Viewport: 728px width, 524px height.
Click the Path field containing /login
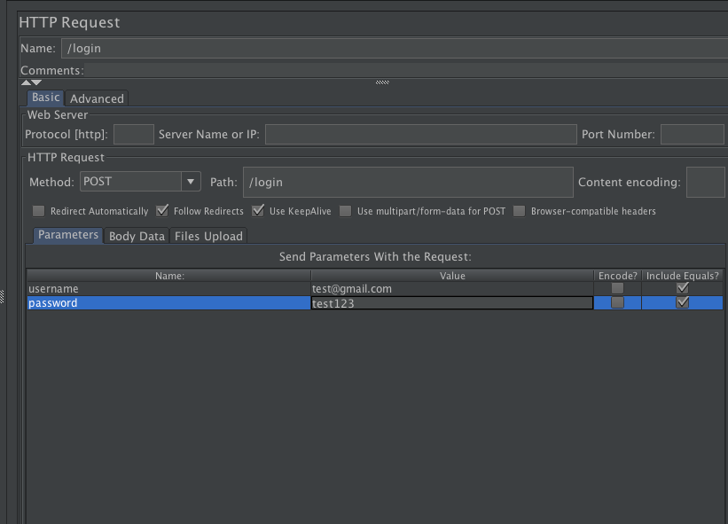[x=408, y=182]
